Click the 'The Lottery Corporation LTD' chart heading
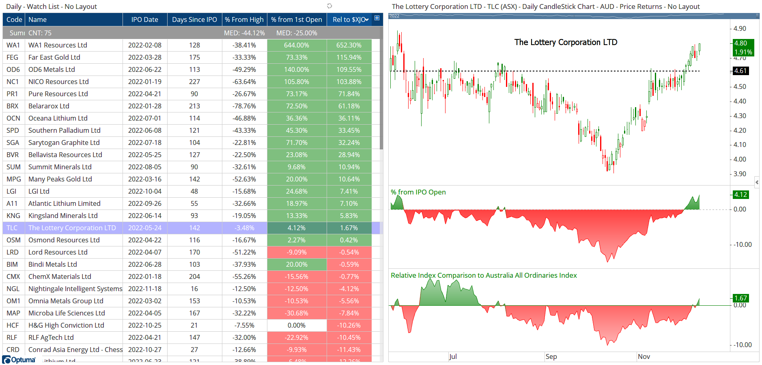Viewport: 762px width, 365px height. tap(566, 42)
